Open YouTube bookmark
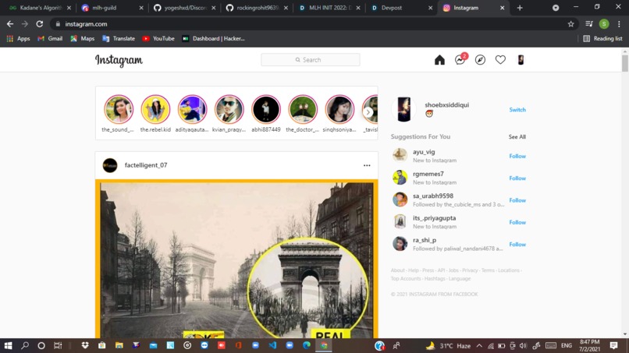 click(x=158, y=38)
